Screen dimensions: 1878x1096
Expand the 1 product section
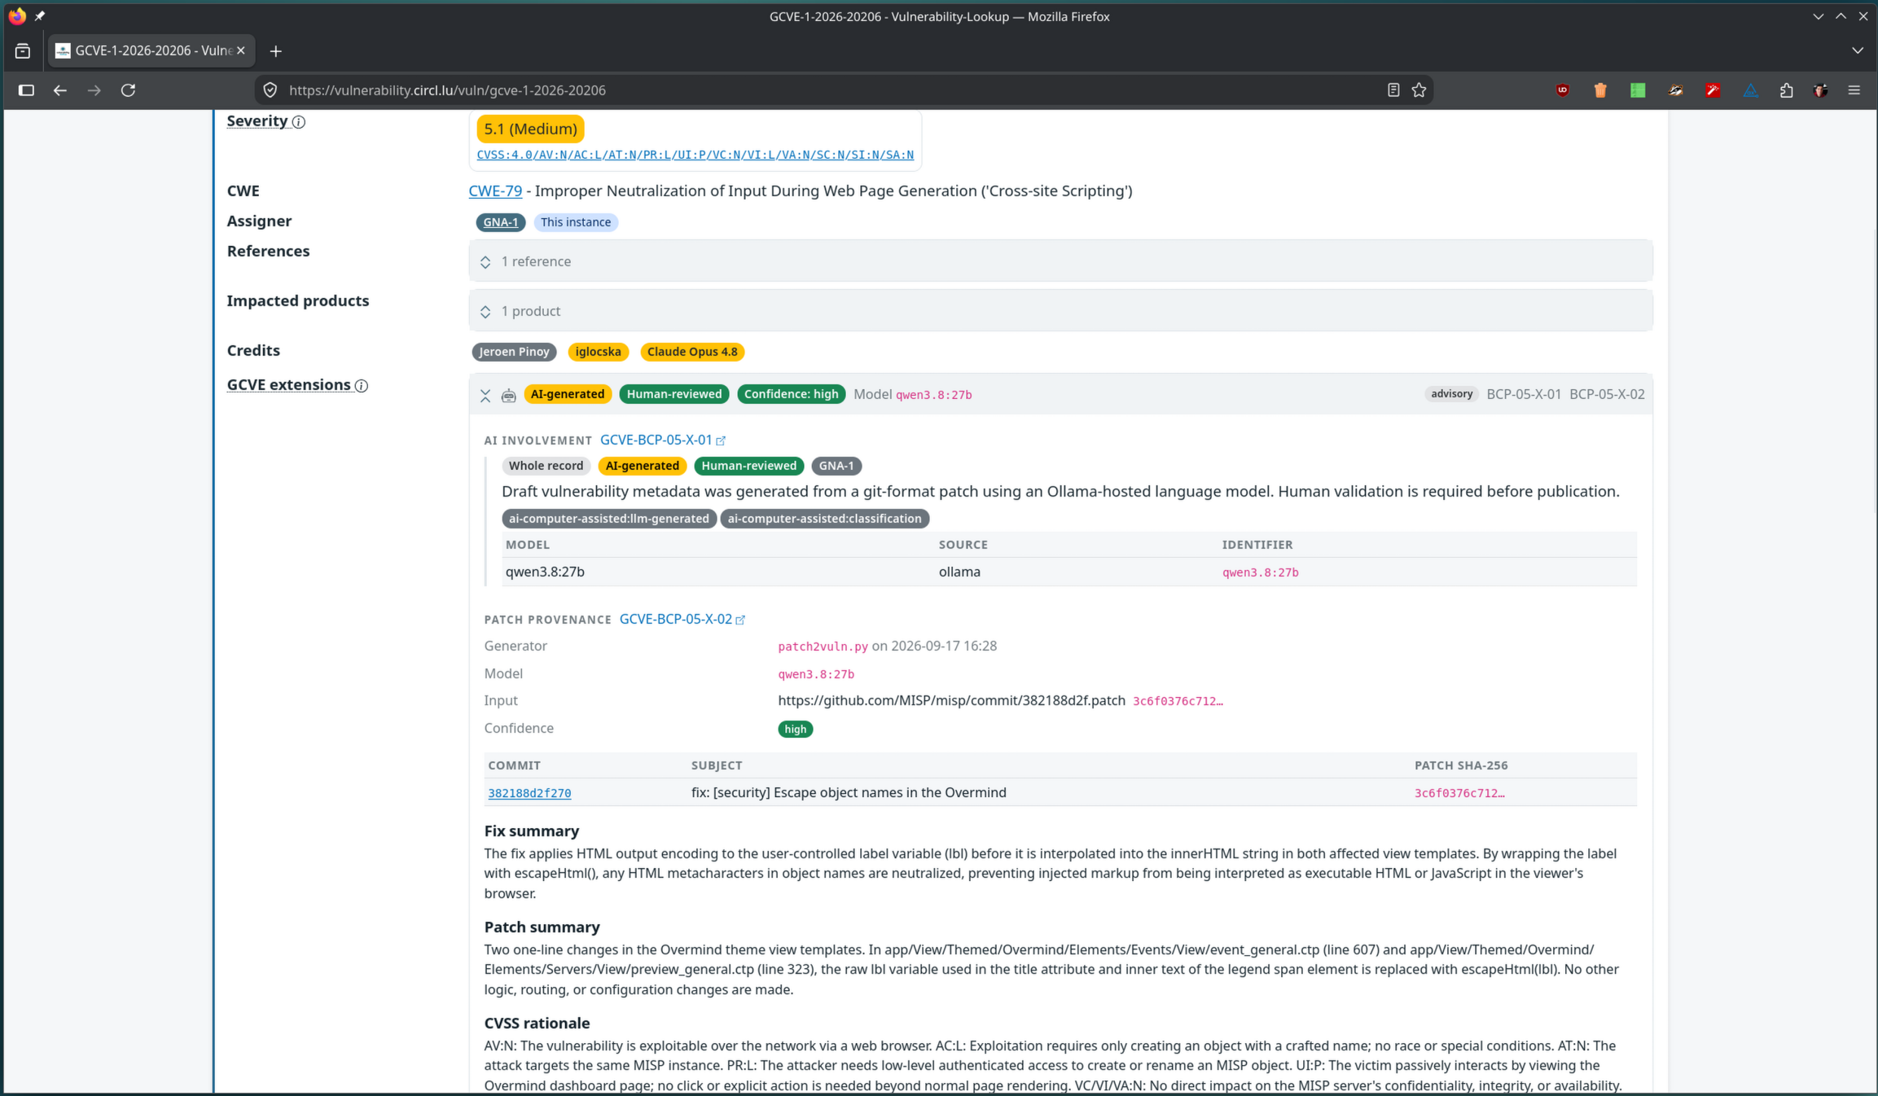pos(1060,311)
